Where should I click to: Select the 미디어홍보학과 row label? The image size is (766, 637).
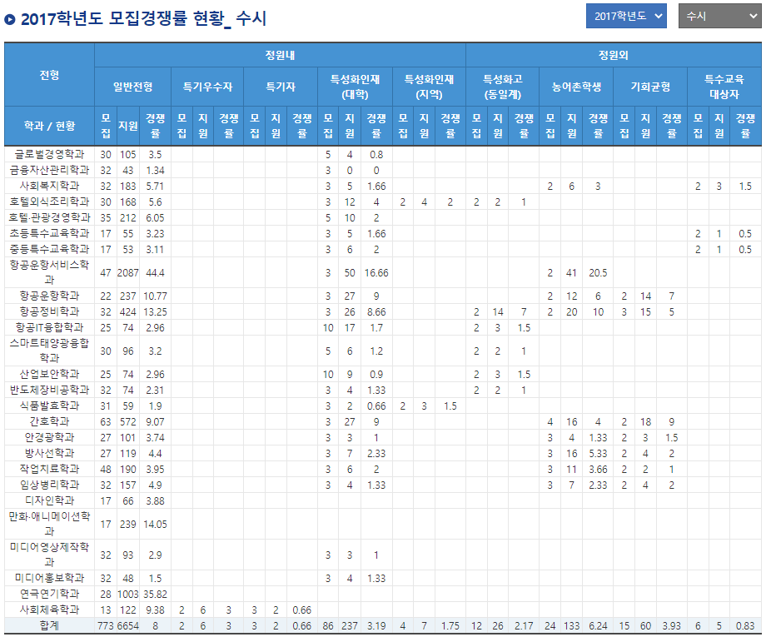pos(49,578)
